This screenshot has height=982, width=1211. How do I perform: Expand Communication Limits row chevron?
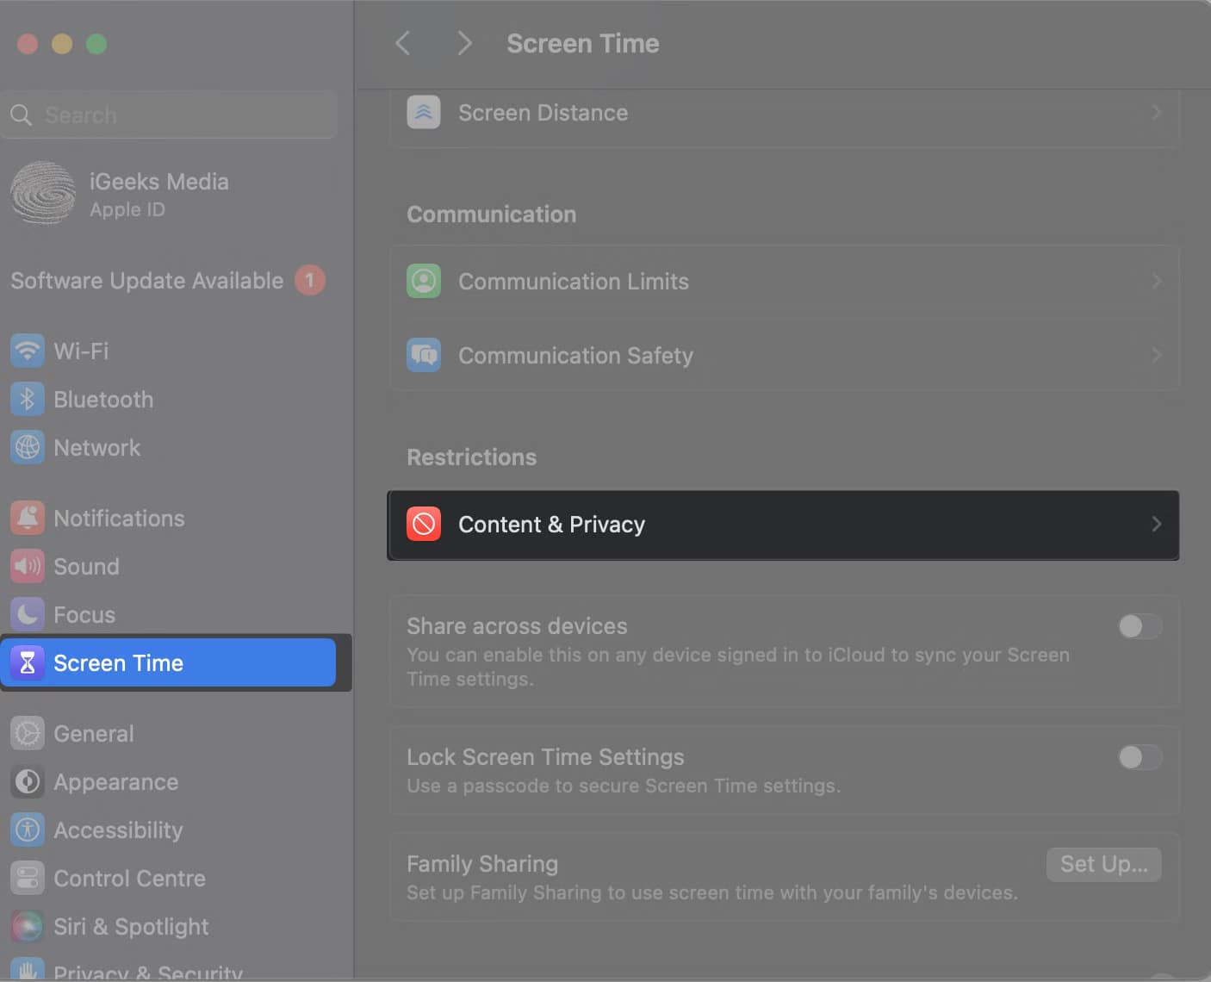click(x=1156, y=282)
